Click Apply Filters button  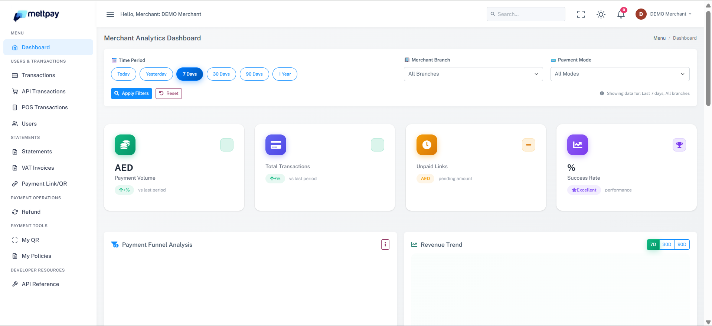click(x=131, y=93)
